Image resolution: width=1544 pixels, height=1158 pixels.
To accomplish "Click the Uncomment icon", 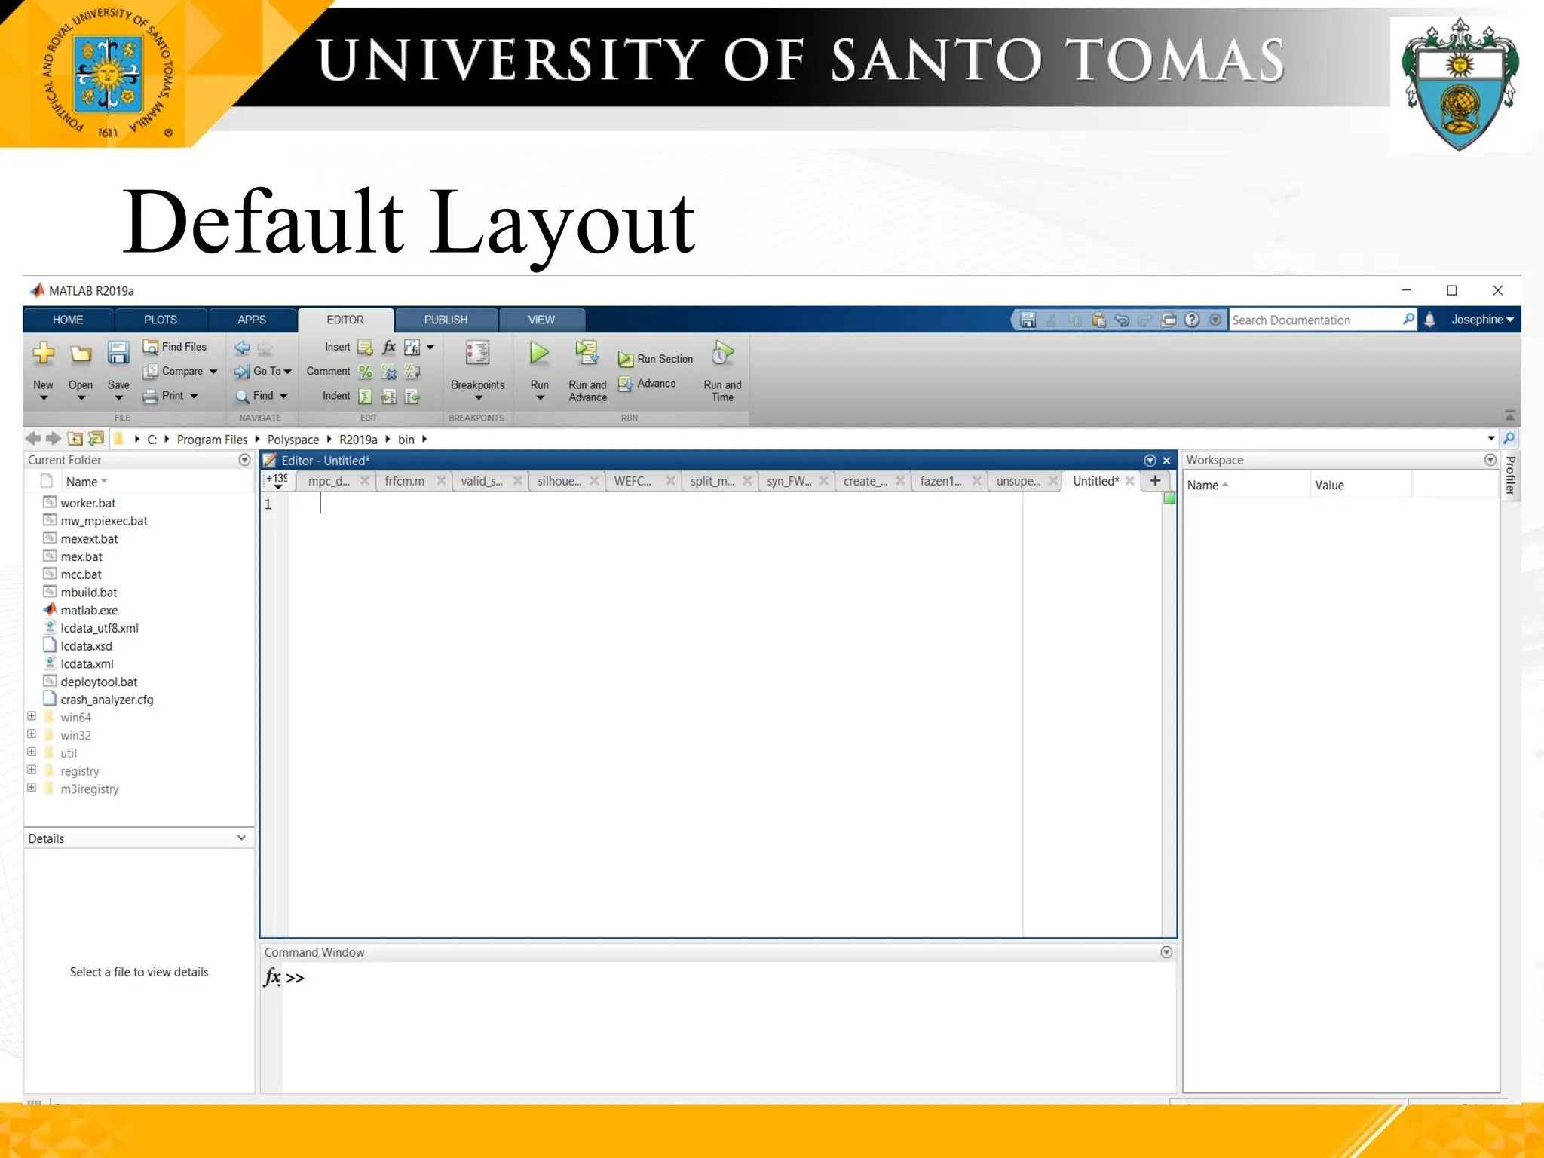I will pos(389,372).
